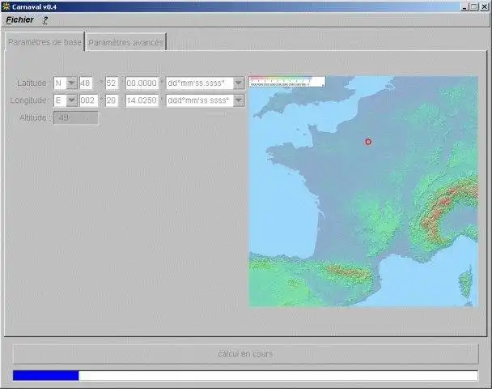Switch to Paramètres de base tab
This screenshot has width=492, height=389.
tap(45, 42)
